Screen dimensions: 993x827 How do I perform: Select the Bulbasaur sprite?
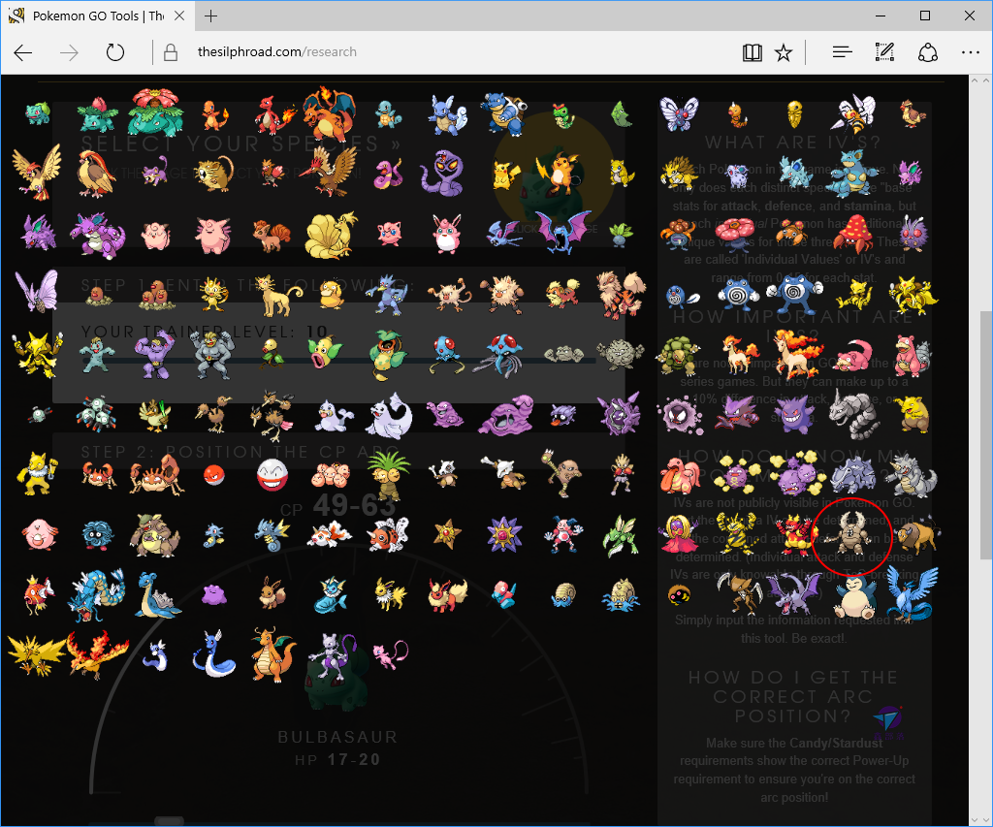38,113
